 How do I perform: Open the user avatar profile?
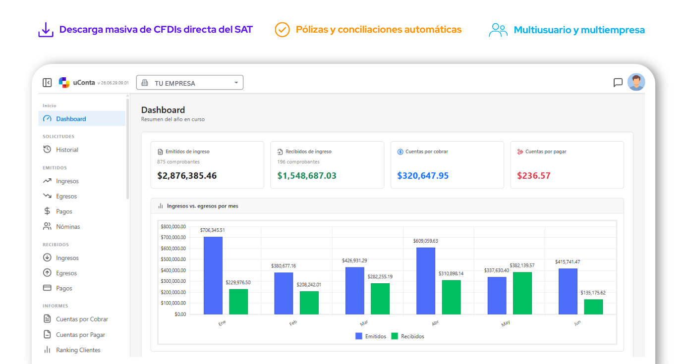click(636, 82)
